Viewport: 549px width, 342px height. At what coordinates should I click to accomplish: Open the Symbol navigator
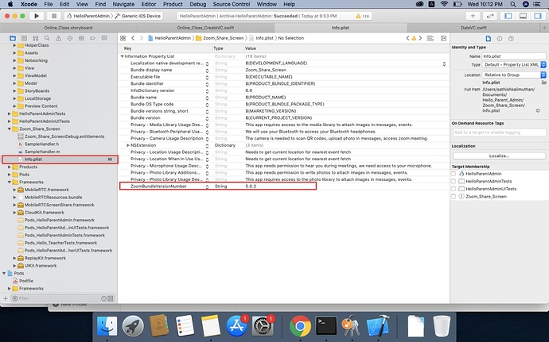coord(35,38)
